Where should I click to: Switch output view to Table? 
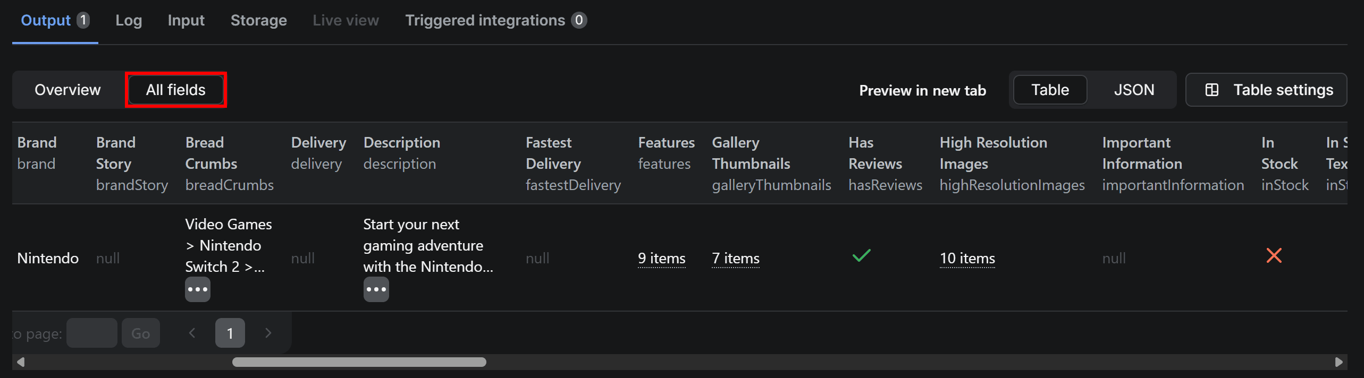click(1049, 90)
